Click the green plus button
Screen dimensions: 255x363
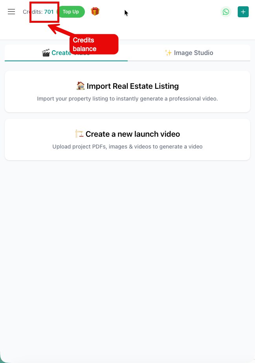pyautogui.click(x=243, y=12)
